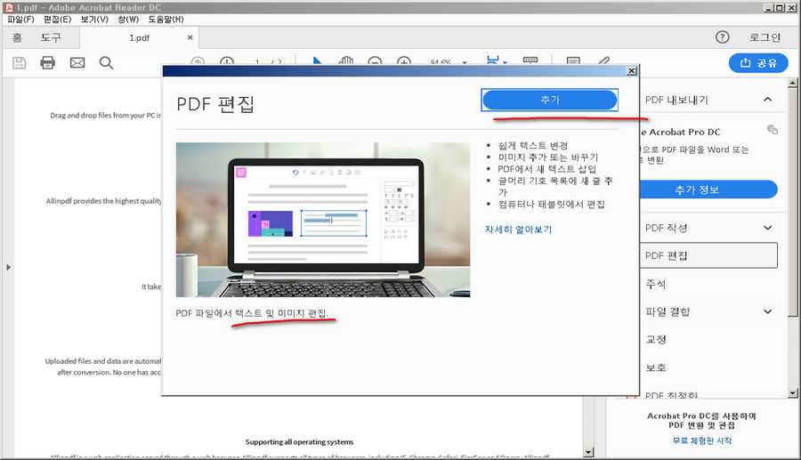Click the highlighter pen icon
The image size is (801, 460).
(x=603, y=61)
